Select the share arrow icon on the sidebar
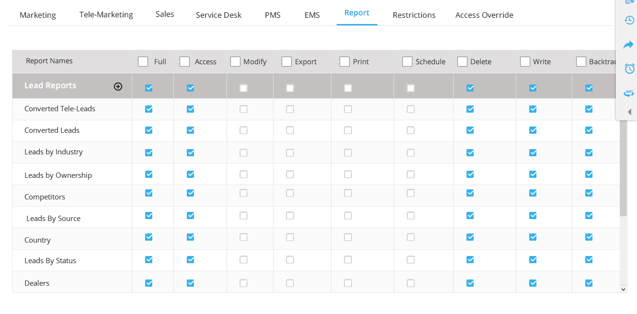Image resolution: width=637 pixels, height=314 pixels. (x=629, y=45)
